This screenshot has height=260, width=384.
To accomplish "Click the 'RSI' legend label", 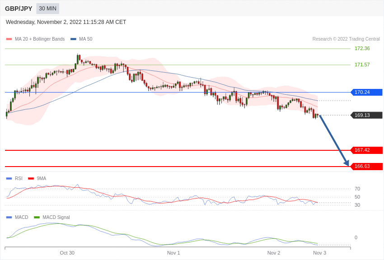I will 19,179.
